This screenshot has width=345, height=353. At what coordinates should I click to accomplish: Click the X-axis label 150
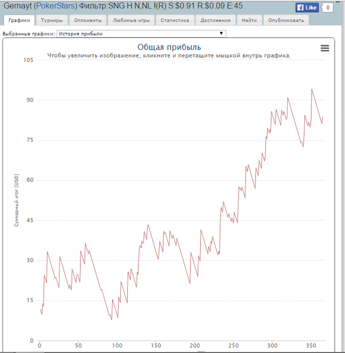pyautogui.click(x=156, y=345)
